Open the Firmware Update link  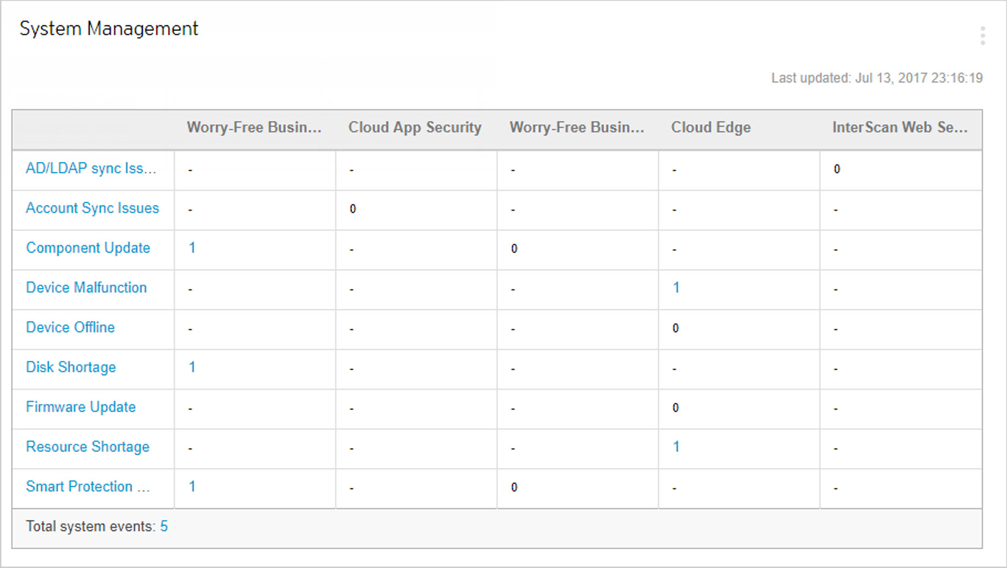coord(81,407)
